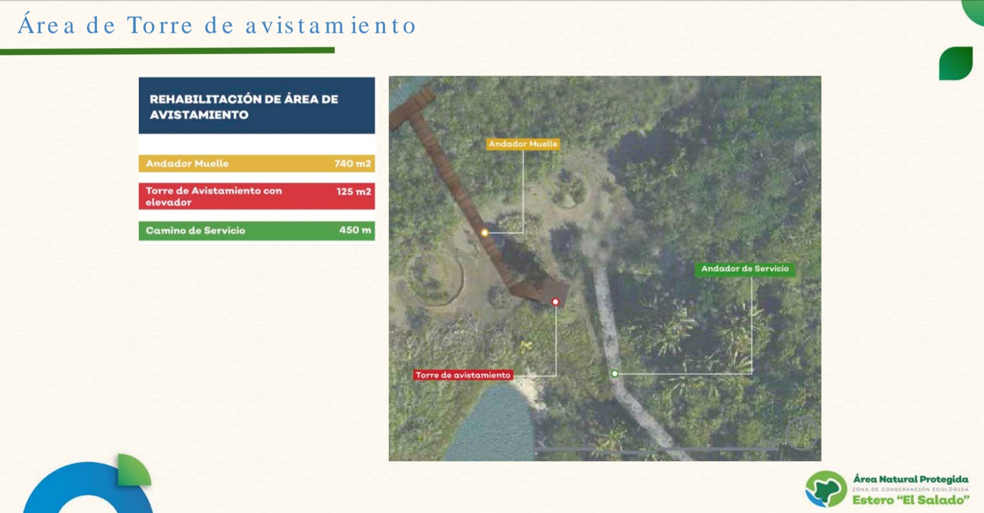
Task: Click the red Torre de avistamiento marker dot
Action: (555, 302)
